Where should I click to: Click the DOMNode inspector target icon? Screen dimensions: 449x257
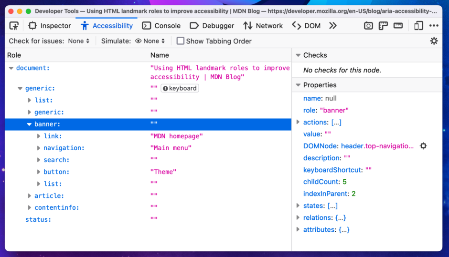(x=423, y=146)
